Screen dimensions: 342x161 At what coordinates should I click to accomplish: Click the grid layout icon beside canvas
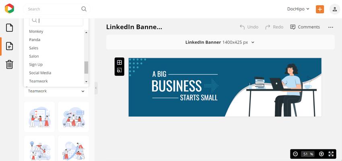[119, 63]
